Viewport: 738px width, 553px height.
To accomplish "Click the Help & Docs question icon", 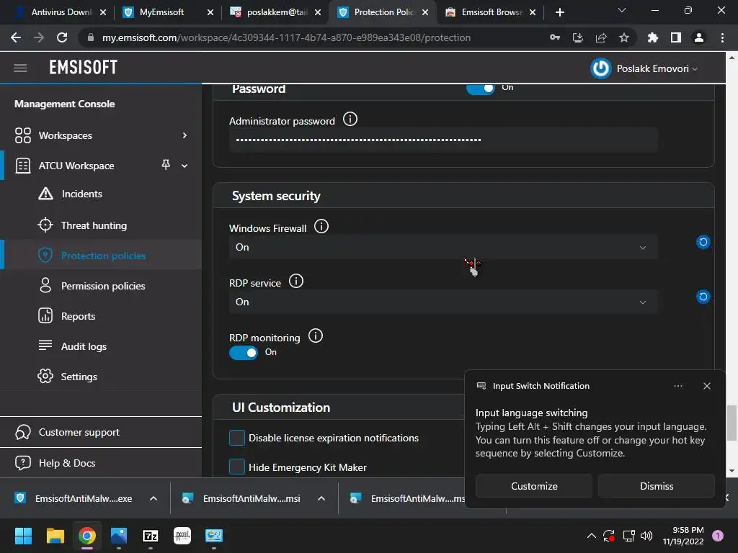I will 22,463.
